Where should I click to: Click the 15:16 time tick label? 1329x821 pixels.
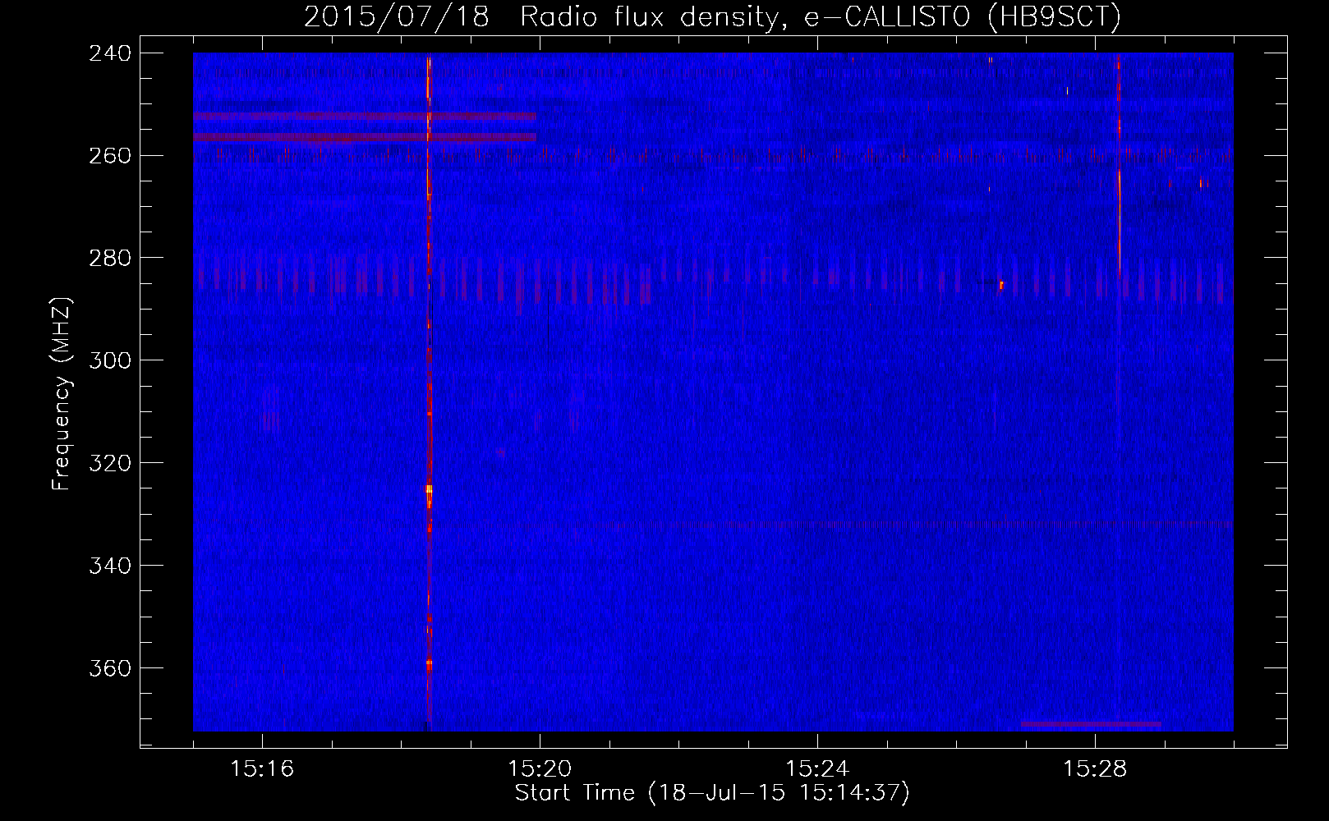[x=262, y=769]
